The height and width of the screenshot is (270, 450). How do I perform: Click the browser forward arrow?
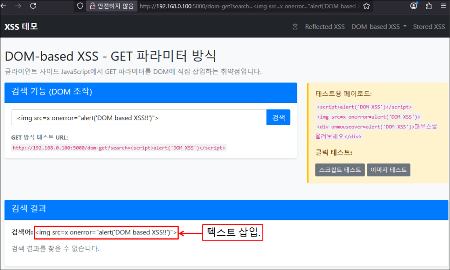(x=18, y=6)
